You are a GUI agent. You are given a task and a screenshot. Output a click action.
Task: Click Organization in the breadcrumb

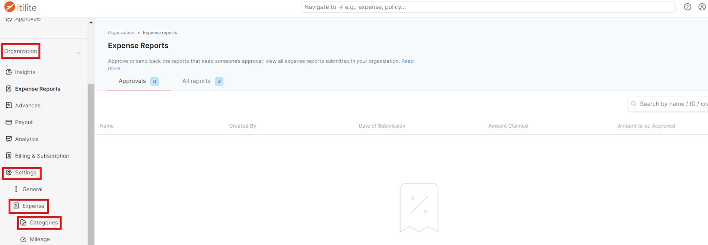121,33
